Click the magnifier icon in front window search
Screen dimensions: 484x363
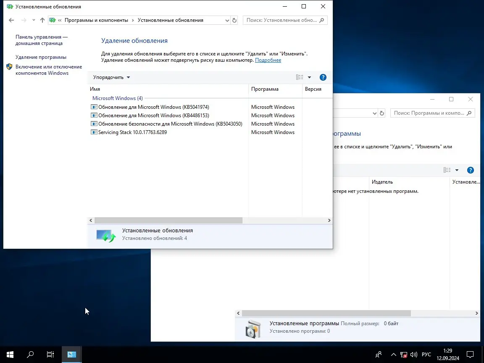322,20
